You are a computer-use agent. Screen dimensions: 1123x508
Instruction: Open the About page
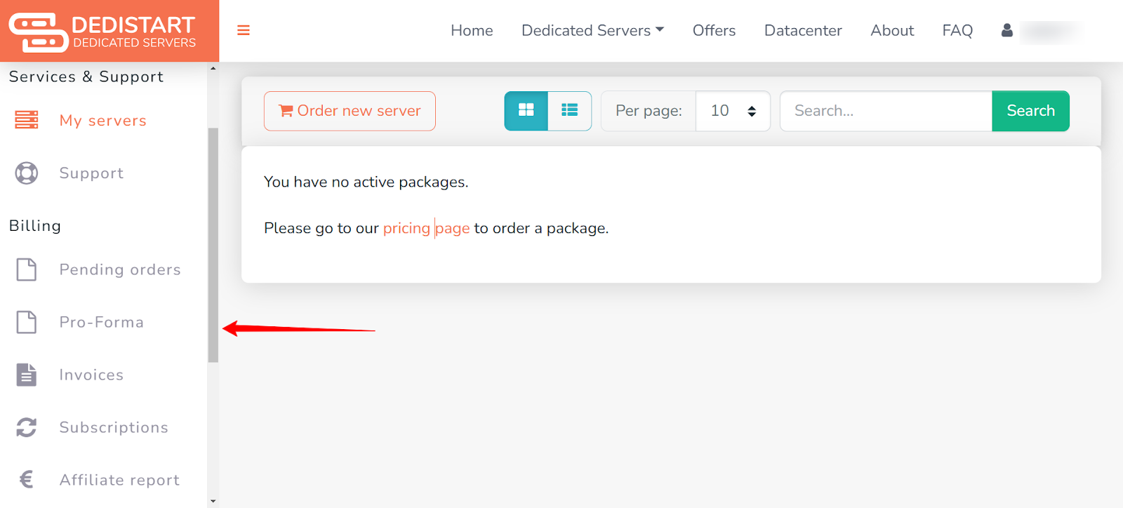coord(892,30)
